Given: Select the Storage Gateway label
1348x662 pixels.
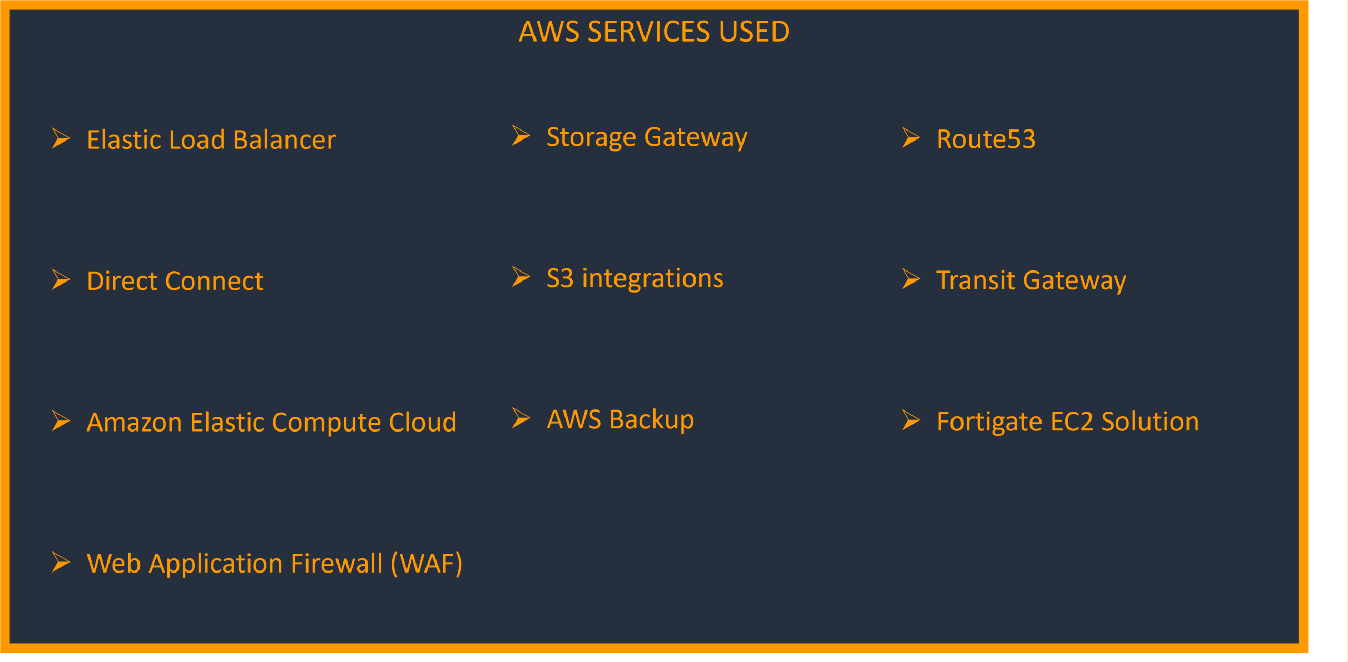Looking at the screenshot, I should pos(647,137).
